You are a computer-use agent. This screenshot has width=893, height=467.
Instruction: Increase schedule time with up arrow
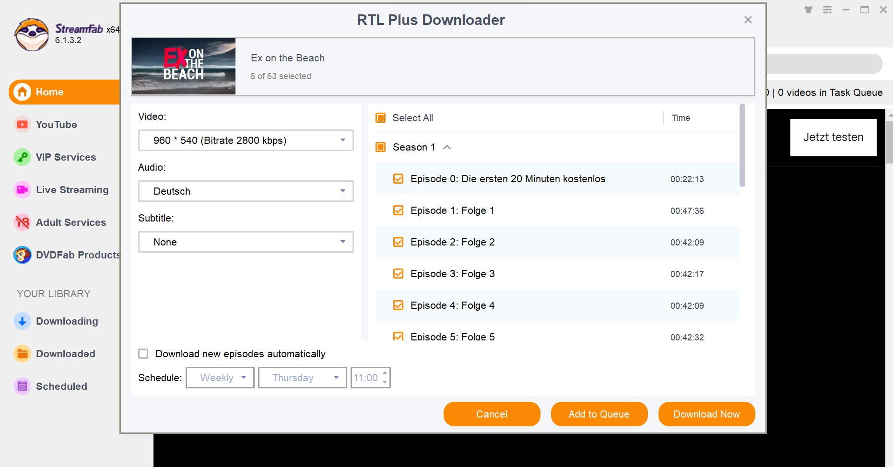(x=385, y=373)
